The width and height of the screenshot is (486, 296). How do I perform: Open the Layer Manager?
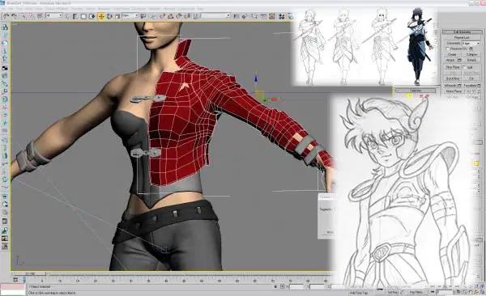254,16
